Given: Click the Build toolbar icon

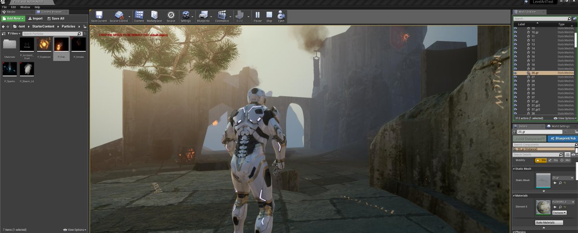Looking at the screenshot, I should point(239,16).
